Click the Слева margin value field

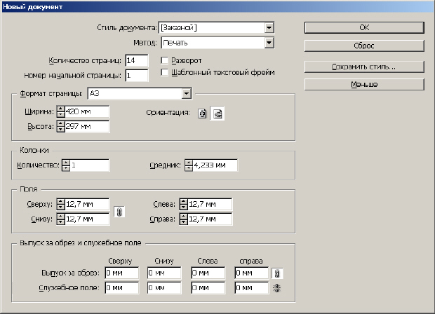tap(210, 205)
